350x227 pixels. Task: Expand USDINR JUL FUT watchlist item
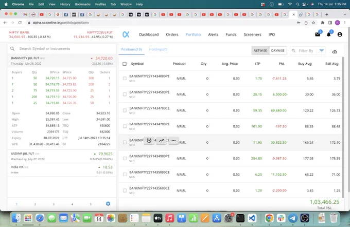[62, 156]
